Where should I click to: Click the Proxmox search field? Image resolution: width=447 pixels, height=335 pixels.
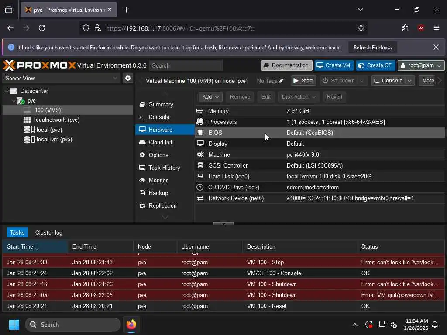[x=186, y=65]
